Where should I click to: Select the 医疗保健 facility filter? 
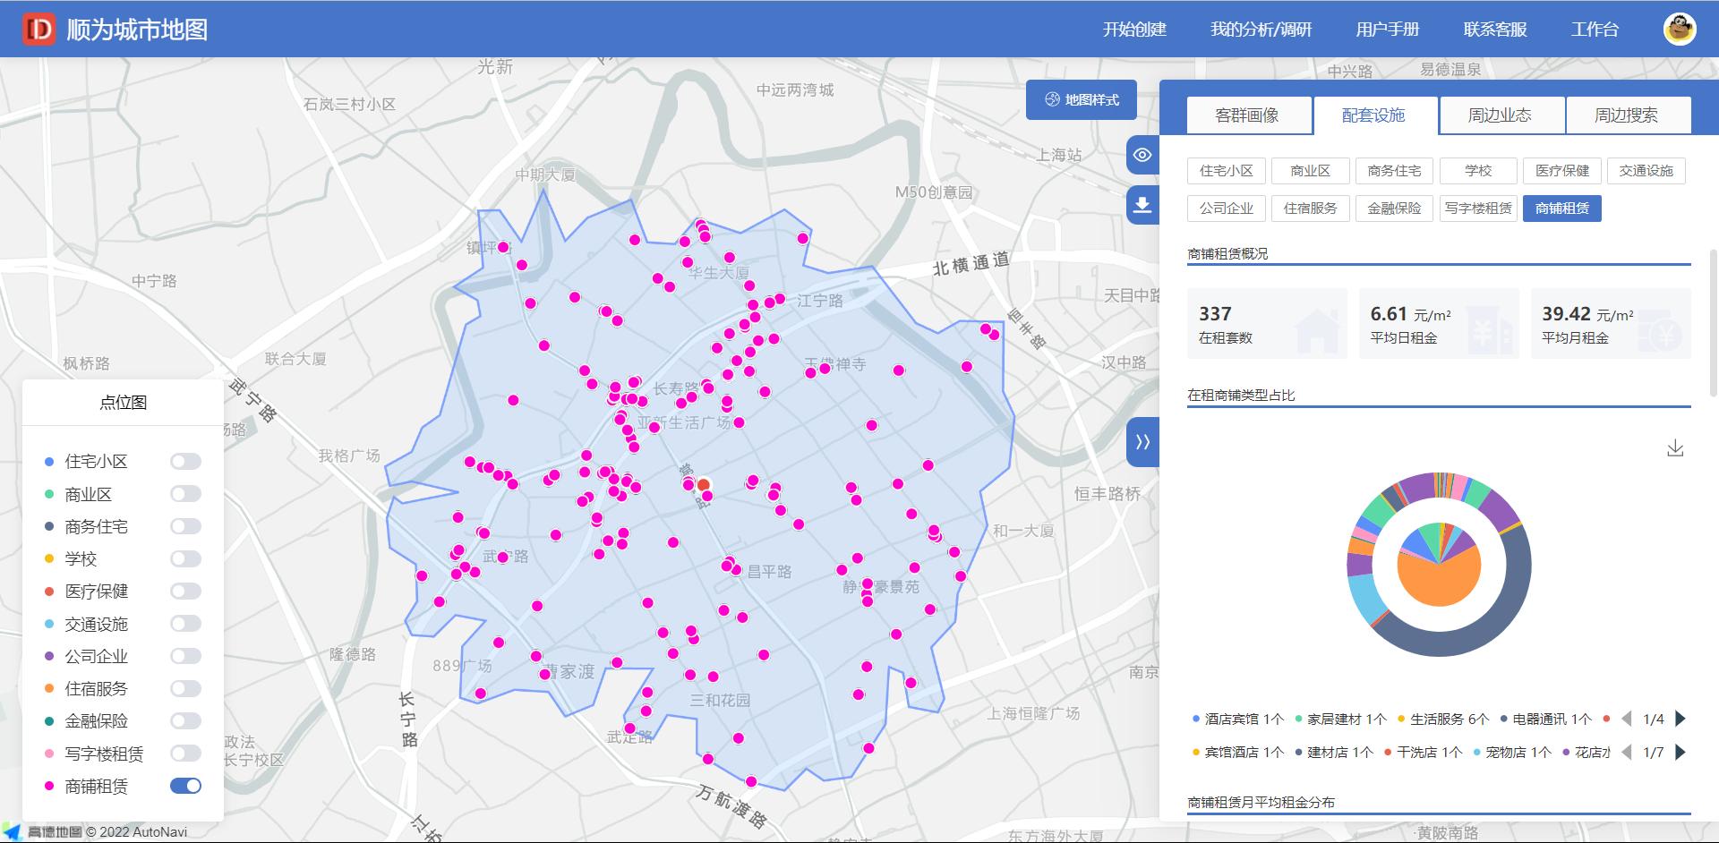pyautogui.click(x=1562, y=171)
